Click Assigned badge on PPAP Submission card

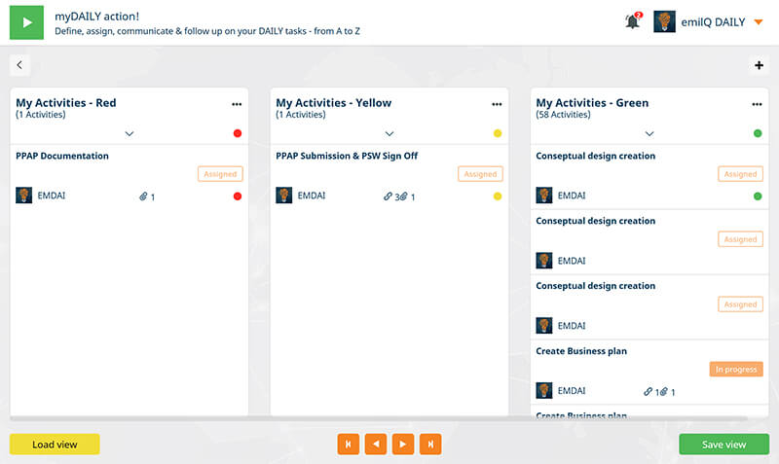pyautogui.click(x=480, y=174)
